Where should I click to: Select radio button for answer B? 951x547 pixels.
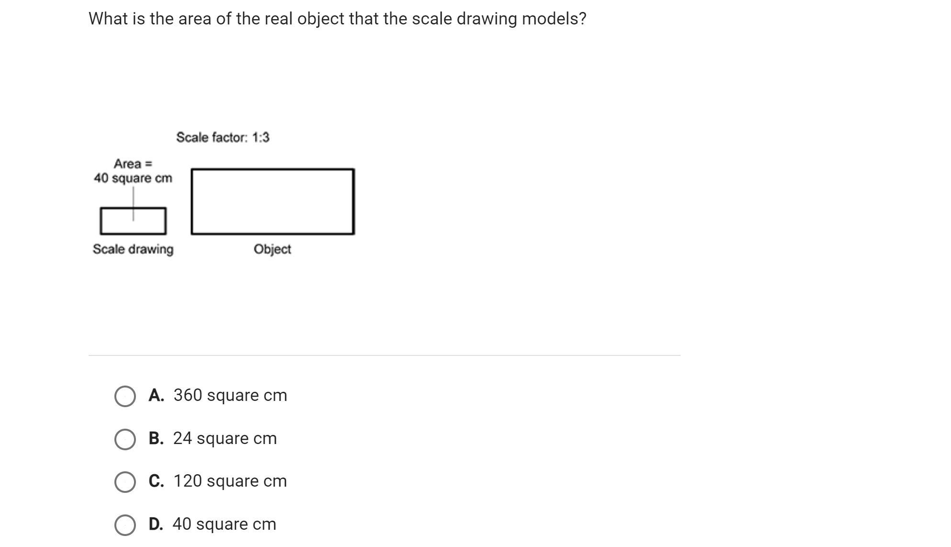coord(125,439)
